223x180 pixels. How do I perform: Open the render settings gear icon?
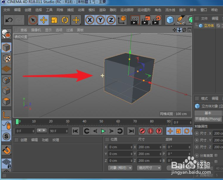157,20
